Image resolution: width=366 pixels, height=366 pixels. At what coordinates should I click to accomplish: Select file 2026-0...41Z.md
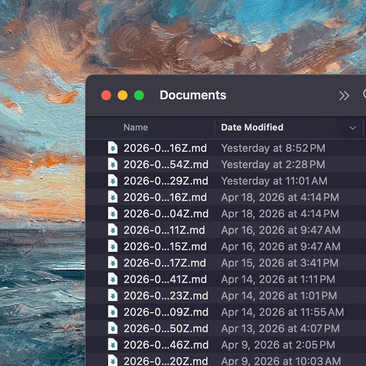tap(165, 280)
